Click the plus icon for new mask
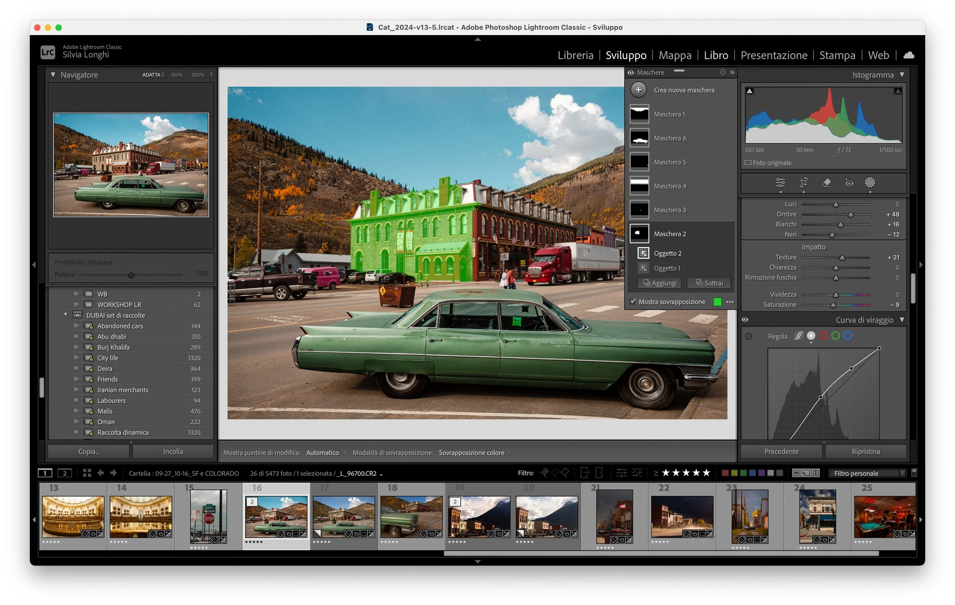 (639, 90)
